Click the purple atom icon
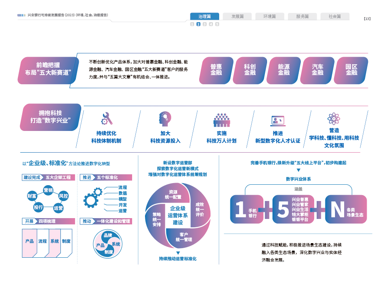The width and height of the screenshot is (390, 284). pyautogui.click(x=334, y=118)
